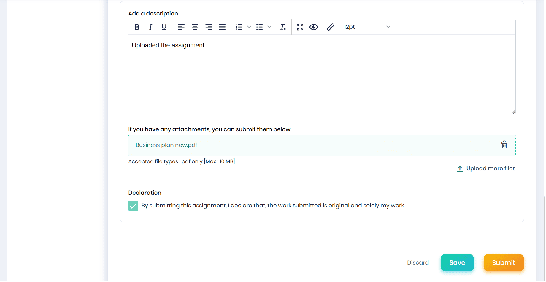This screenshot has width=546, height=282.
Task: Insert a numbered list
Action: [239, 27]
